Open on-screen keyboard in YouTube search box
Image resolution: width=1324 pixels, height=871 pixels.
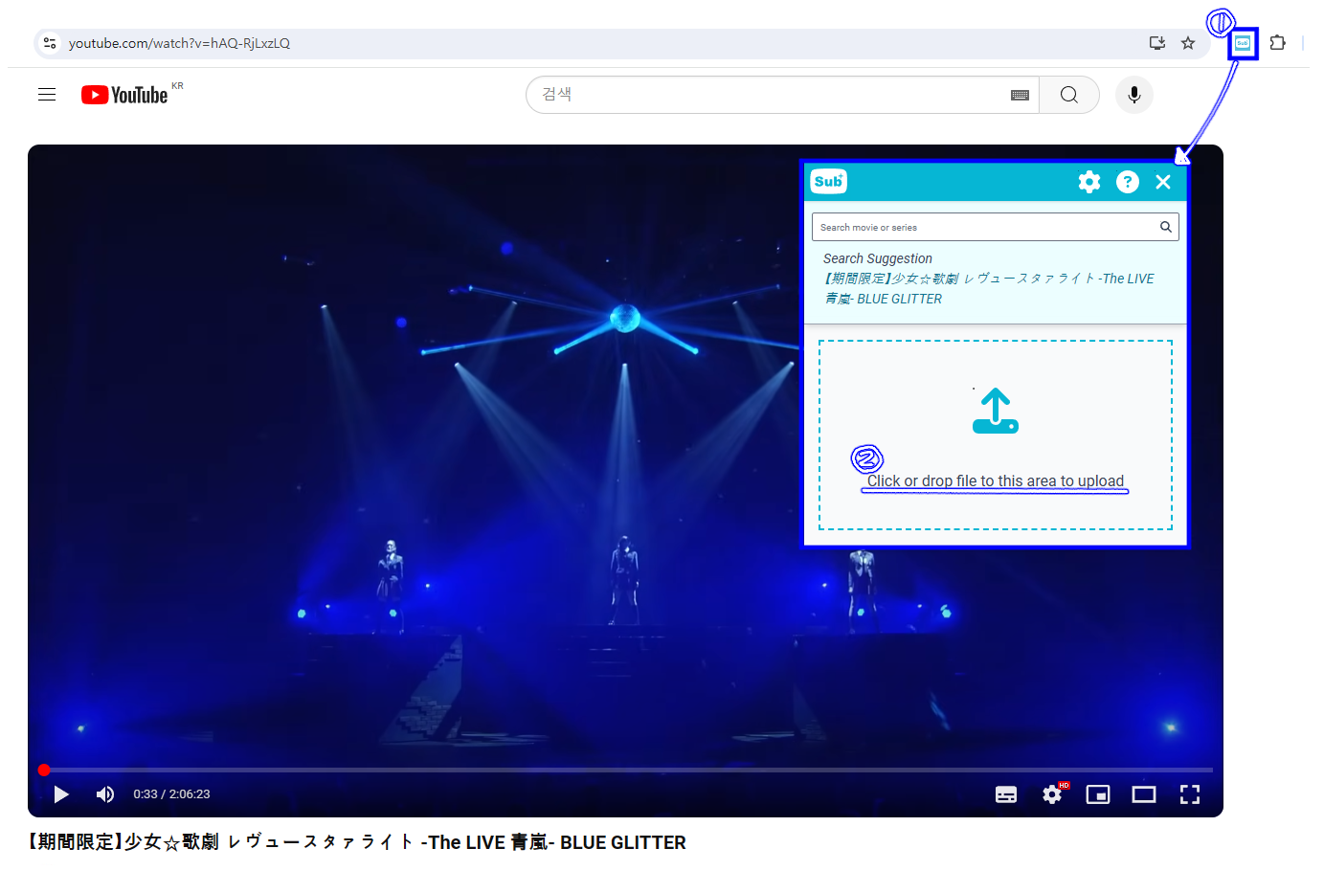point(1020,95)
